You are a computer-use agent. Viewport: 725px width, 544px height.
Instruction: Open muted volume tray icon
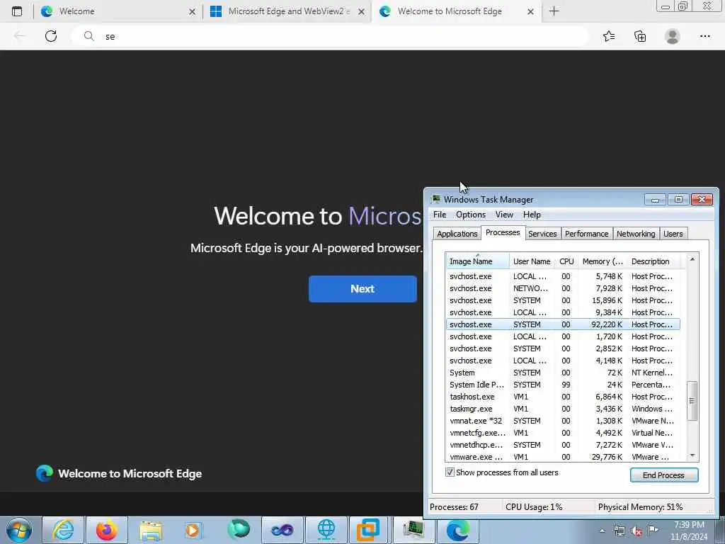[636, 531]
